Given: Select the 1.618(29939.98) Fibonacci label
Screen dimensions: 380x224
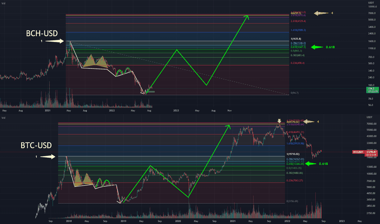Looking at the screenshot, I should click(295, 144).
